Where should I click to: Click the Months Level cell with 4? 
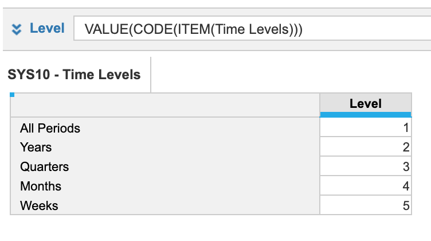point(366,186)
